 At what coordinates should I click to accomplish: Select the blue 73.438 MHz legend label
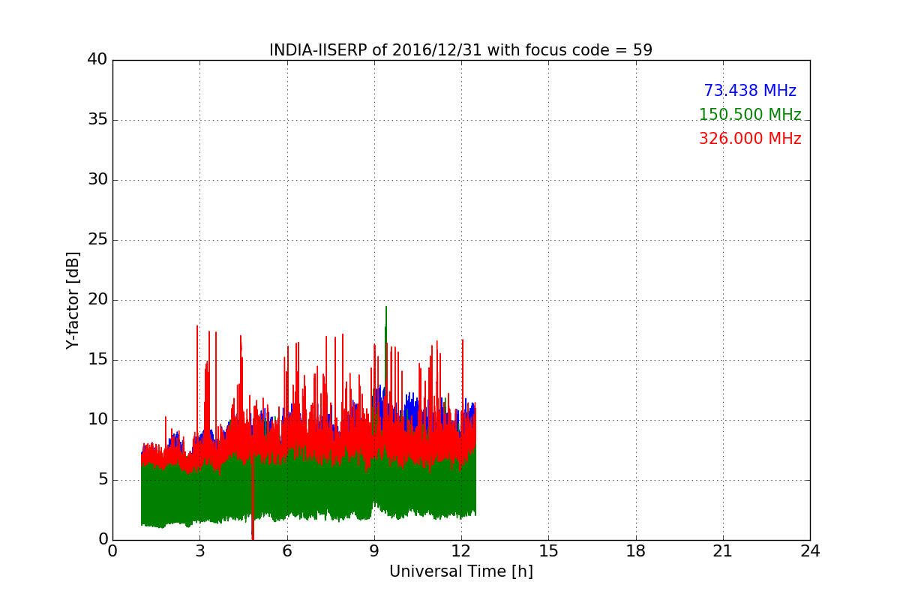coord(749,91)
